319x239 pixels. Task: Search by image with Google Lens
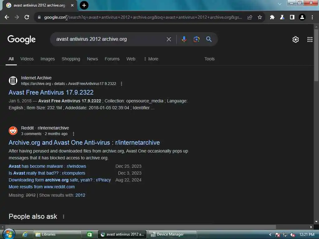click(x=196, y=39)
